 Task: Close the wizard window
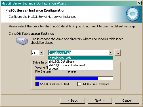coord(139,3)
